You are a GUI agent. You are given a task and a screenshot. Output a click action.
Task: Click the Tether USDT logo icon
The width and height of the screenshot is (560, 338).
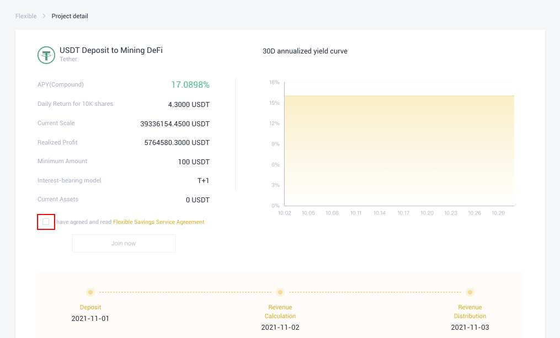(46, 55)
